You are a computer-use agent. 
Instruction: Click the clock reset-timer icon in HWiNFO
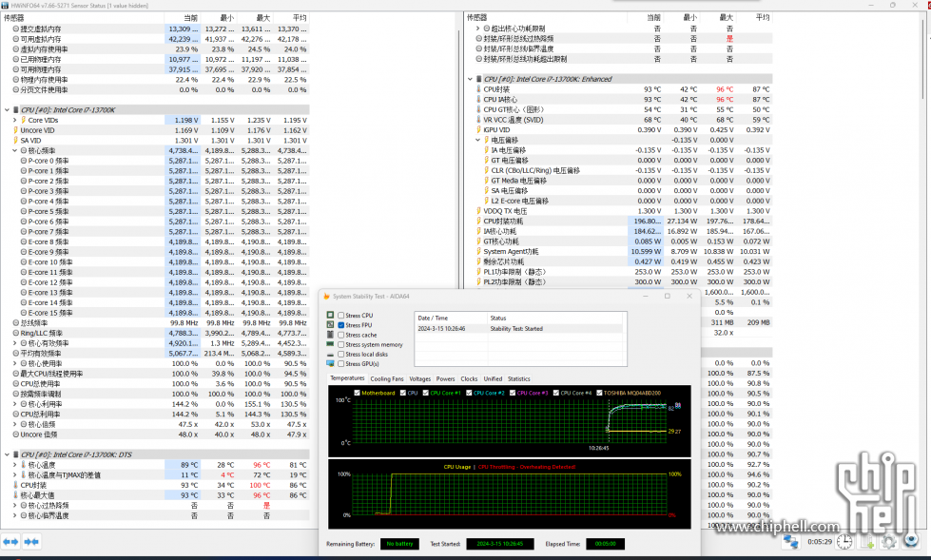coord(844,542)
